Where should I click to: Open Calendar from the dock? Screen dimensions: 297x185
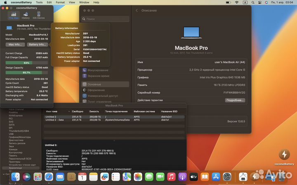point(82,177)
